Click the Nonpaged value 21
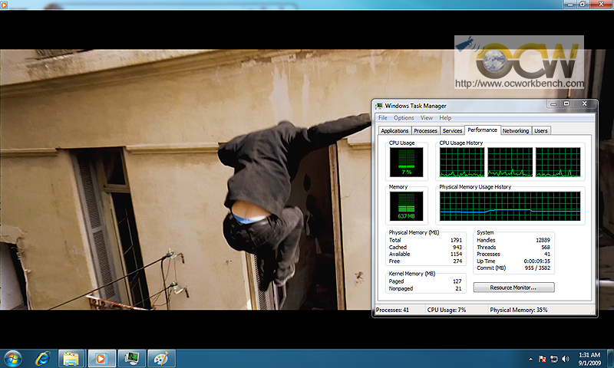This screenshot has width=614, height=368. coord(458,288)
